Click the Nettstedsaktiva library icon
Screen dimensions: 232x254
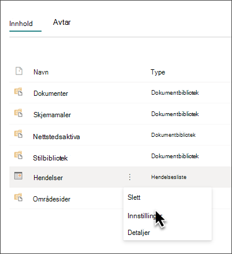[18, 134]
